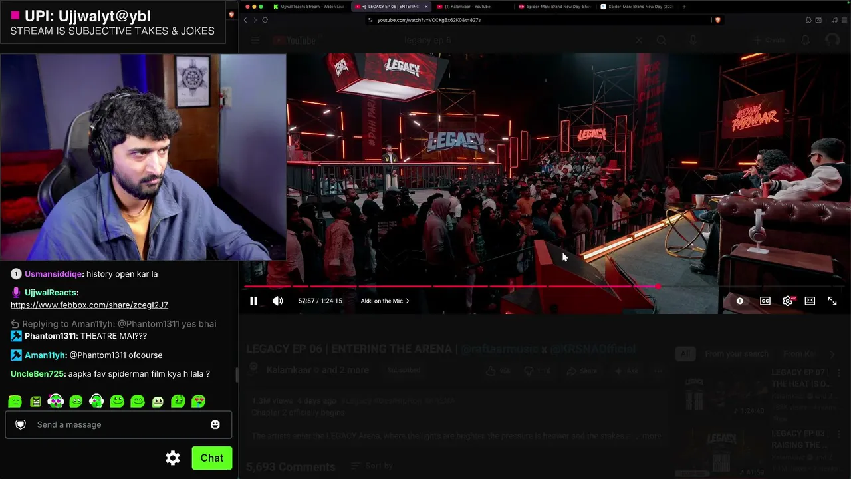851x479 pixels.
Task: Insert the angry square green emote
Action: (x=35, y=401)
